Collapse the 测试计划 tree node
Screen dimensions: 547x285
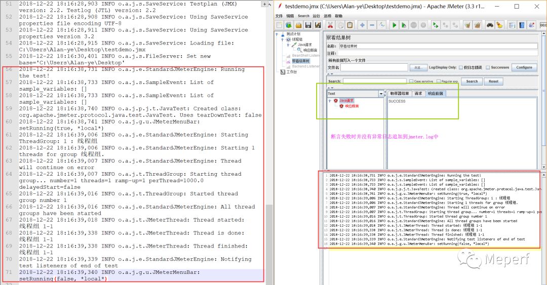[277, 34]
